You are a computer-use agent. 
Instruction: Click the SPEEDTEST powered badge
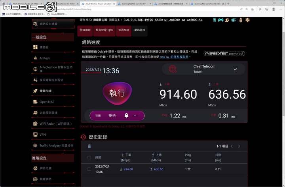pos(224,53)
